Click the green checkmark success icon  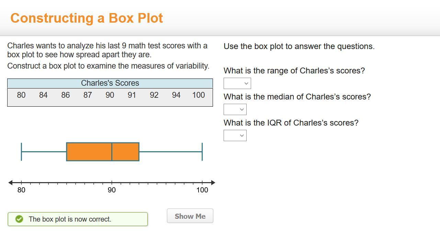19,219
